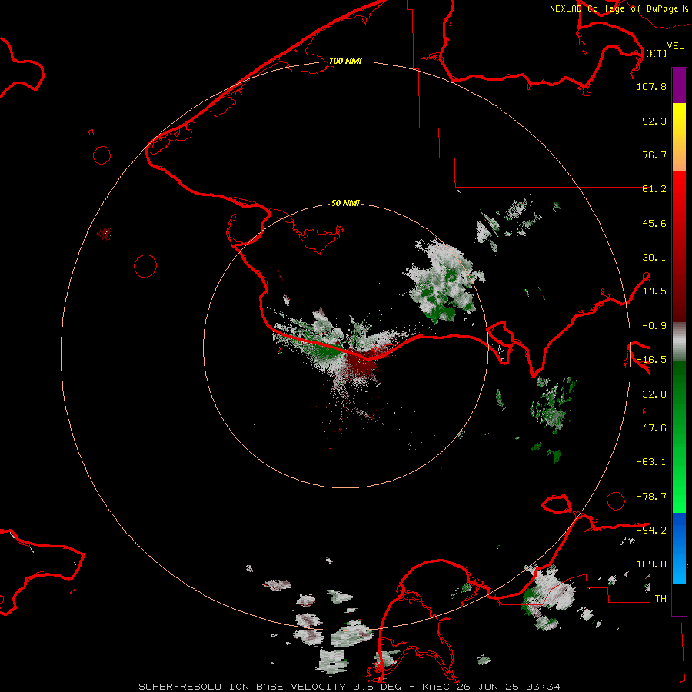Click the 30.1 legend value

point(654,258)
